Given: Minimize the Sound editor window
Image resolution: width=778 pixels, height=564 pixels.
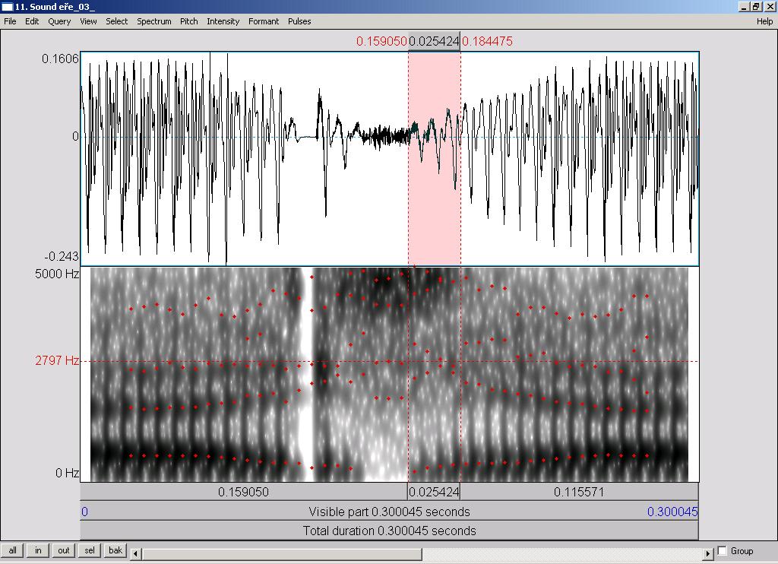Looking at the screenshot, I should point(744,7).
